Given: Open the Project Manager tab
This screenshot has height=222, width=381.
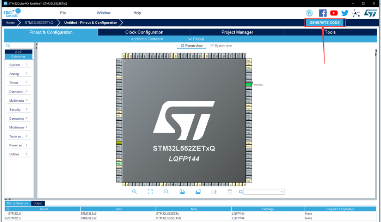Looking at the screenshot, I should 237,32.
